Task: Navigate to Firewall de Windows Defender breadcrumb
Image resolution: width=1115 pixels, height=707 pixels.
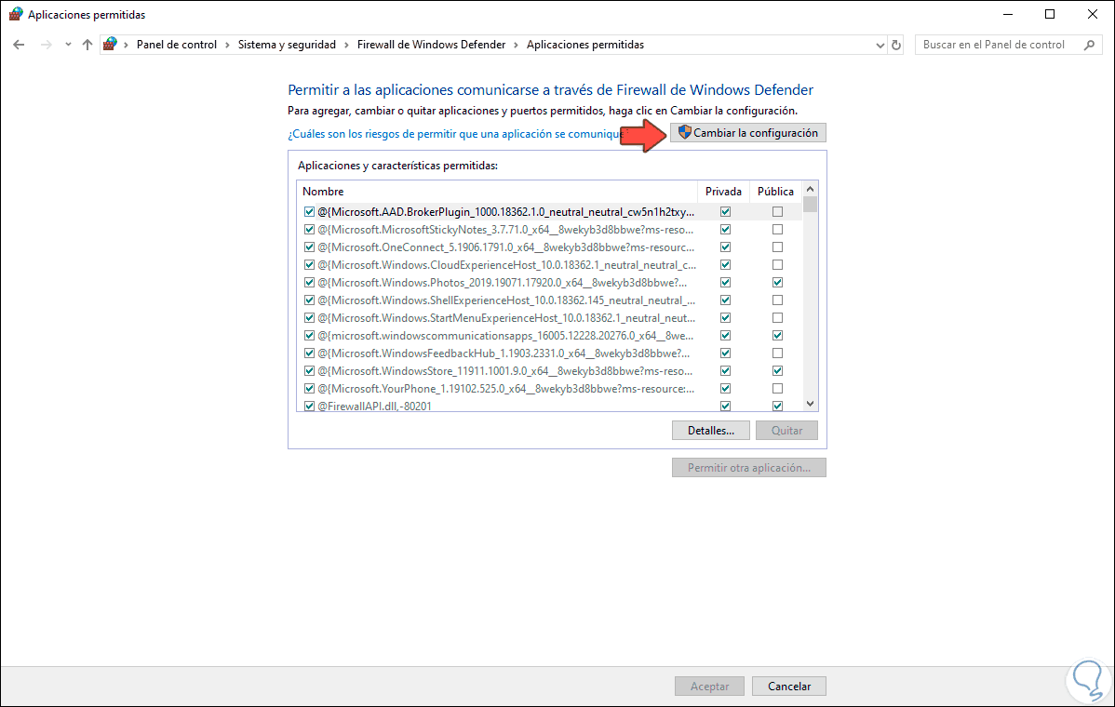Action: (x=431, y=45)
